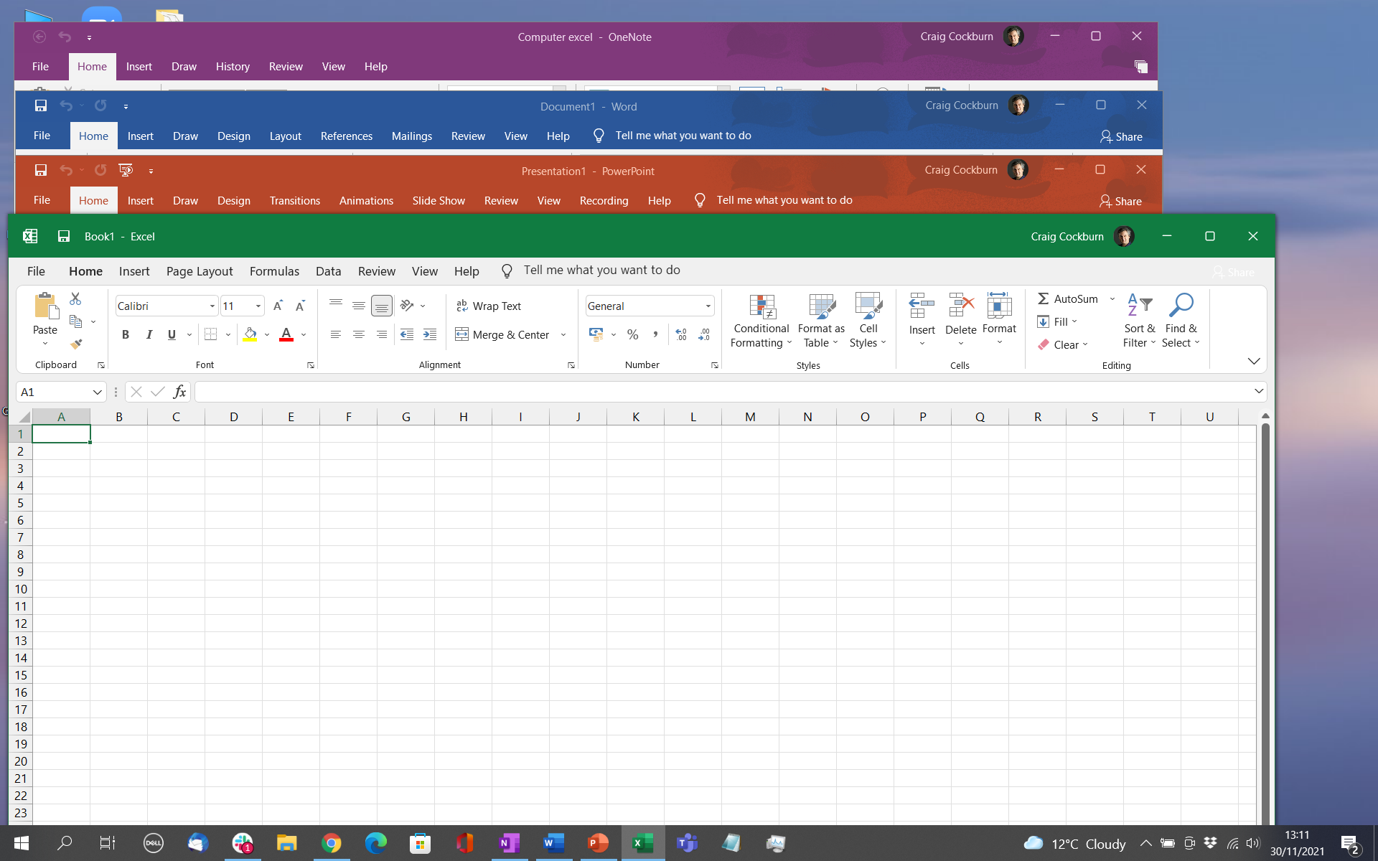Open the Data ribbon tab
Viewport: 1378px width, 861px height.
coord(328,271)
